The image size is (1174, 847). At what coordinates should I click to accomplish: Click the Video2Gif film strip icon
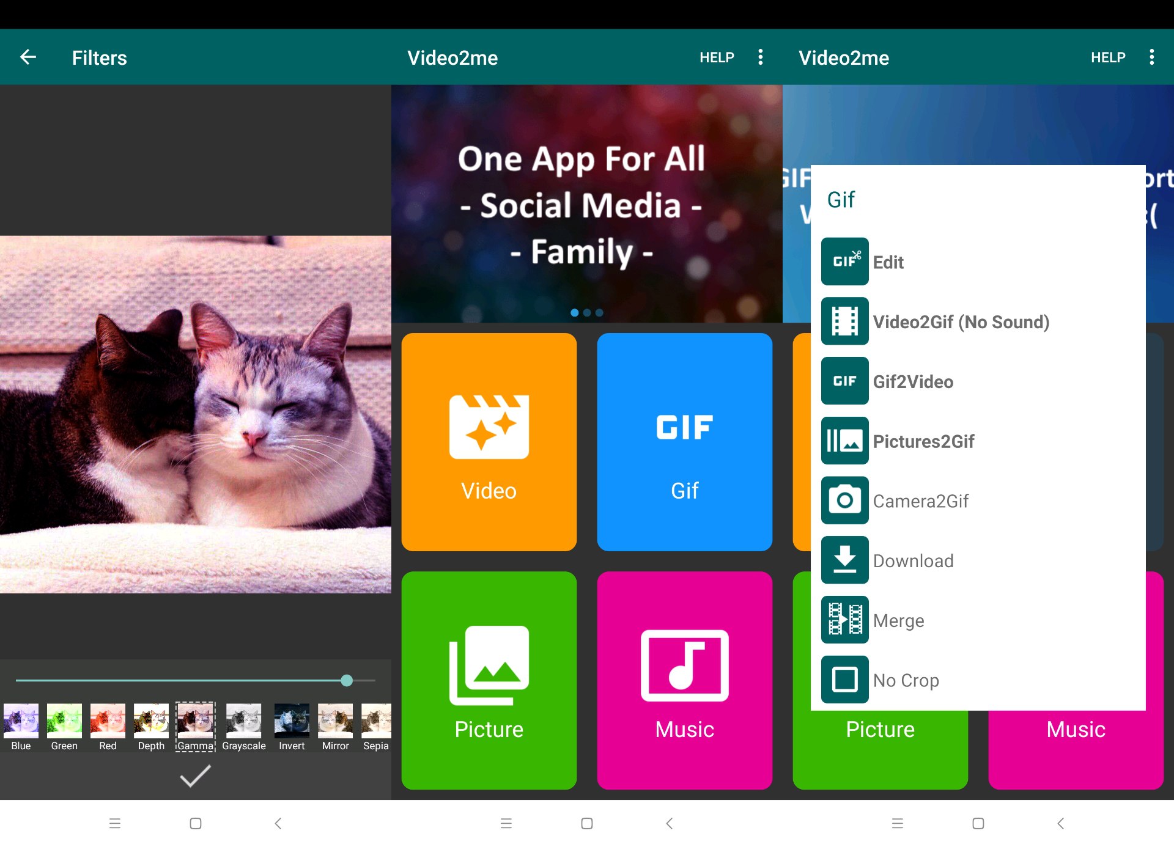(x=844, y=321)
